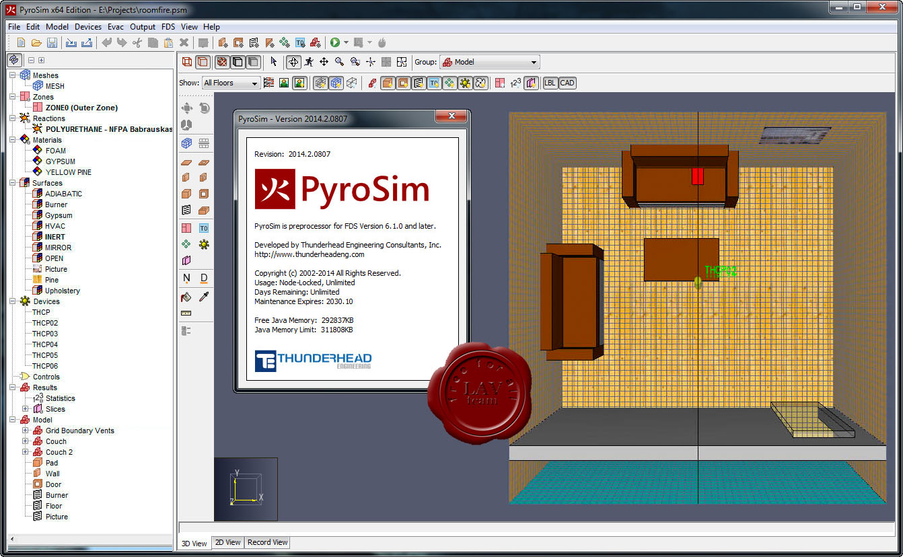Click the cut scissors icon in toolbar
The width and height of the screenshot is (903, 557).
(x=137, y=42)
